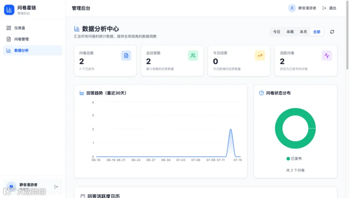
Task: Click the 问卷管理 document icon
Action: [x=9, y=39]
